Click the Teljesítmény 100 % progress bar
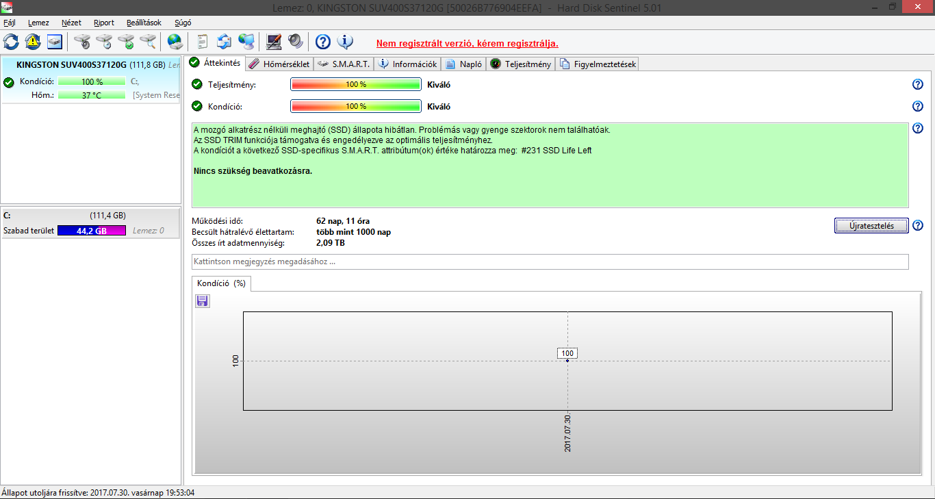The height and width of the screenshot is (499, 935). [x=356, y=84]
